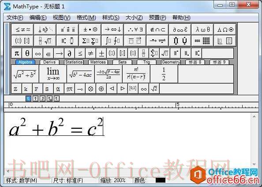Open the 预置(P) menu
Viewport: 262px width, 187px height.
tap(157, 18)
